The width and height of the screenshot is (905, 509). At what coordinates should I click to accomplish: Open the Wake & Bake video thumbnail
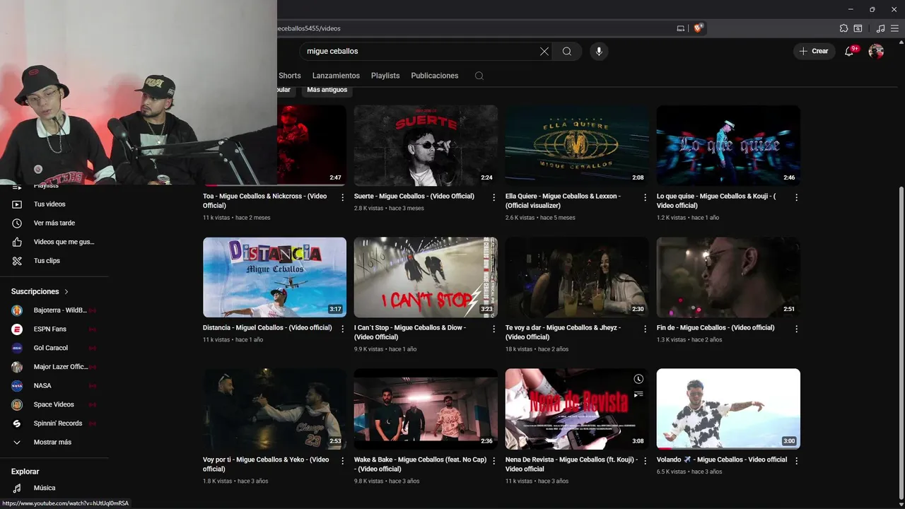point(426,409)
